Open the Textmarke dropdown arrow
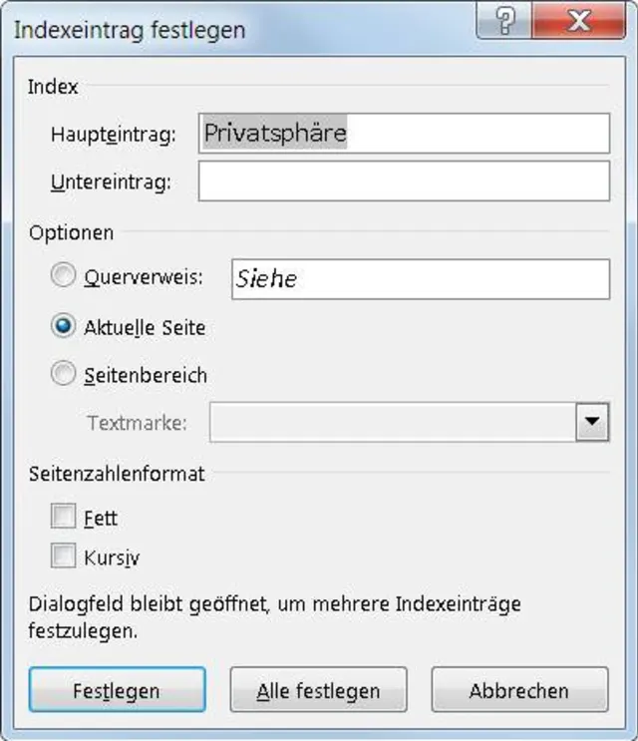638x741 pixels. click(x=592, y=423)
